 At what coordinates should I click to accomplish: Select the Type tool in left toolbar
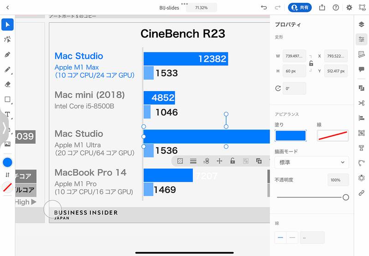coord(7,114)
